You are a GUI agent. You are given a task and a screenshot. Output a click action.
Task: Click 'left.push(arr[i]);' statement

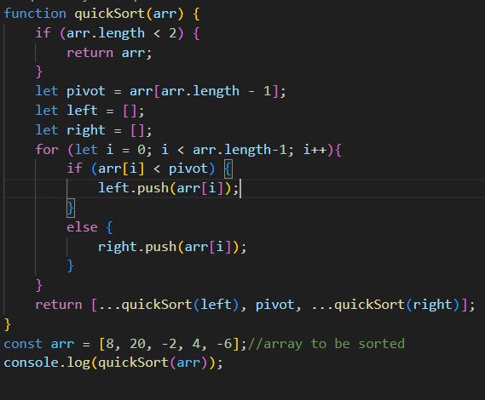169,188
